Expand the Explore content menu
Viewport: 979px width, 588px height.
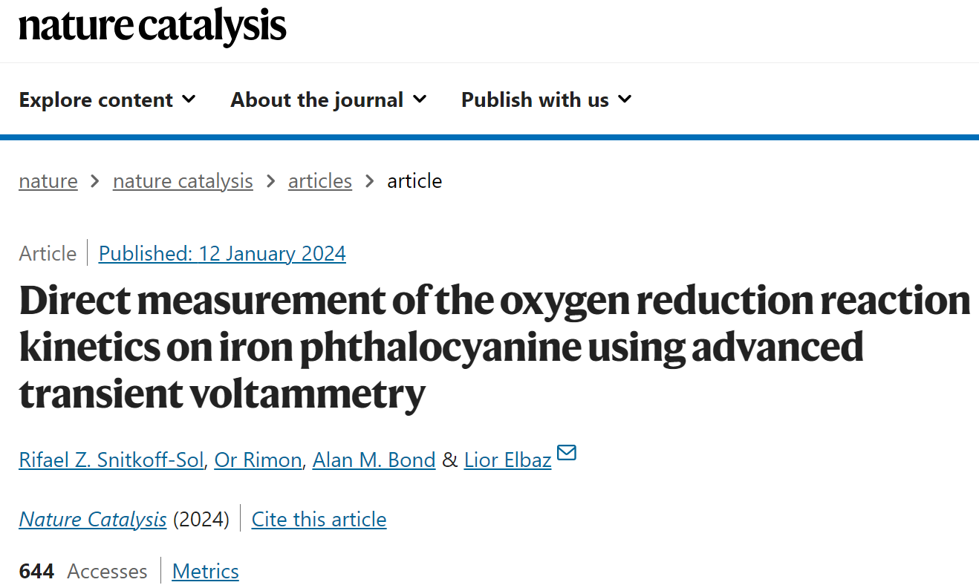coord(108,99)
